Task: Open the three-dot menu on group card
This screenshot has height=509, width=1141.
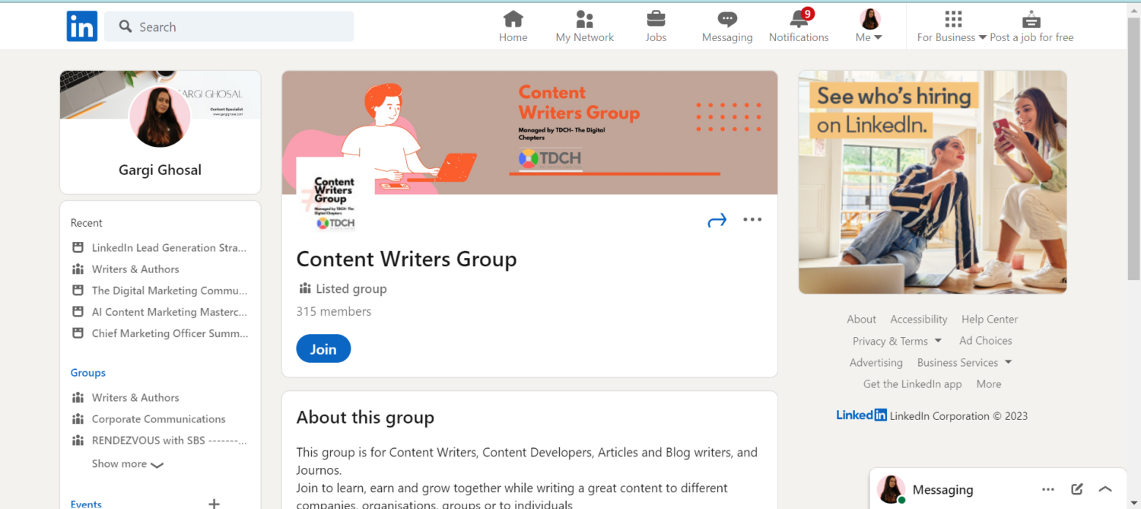Action: point(752,219)
